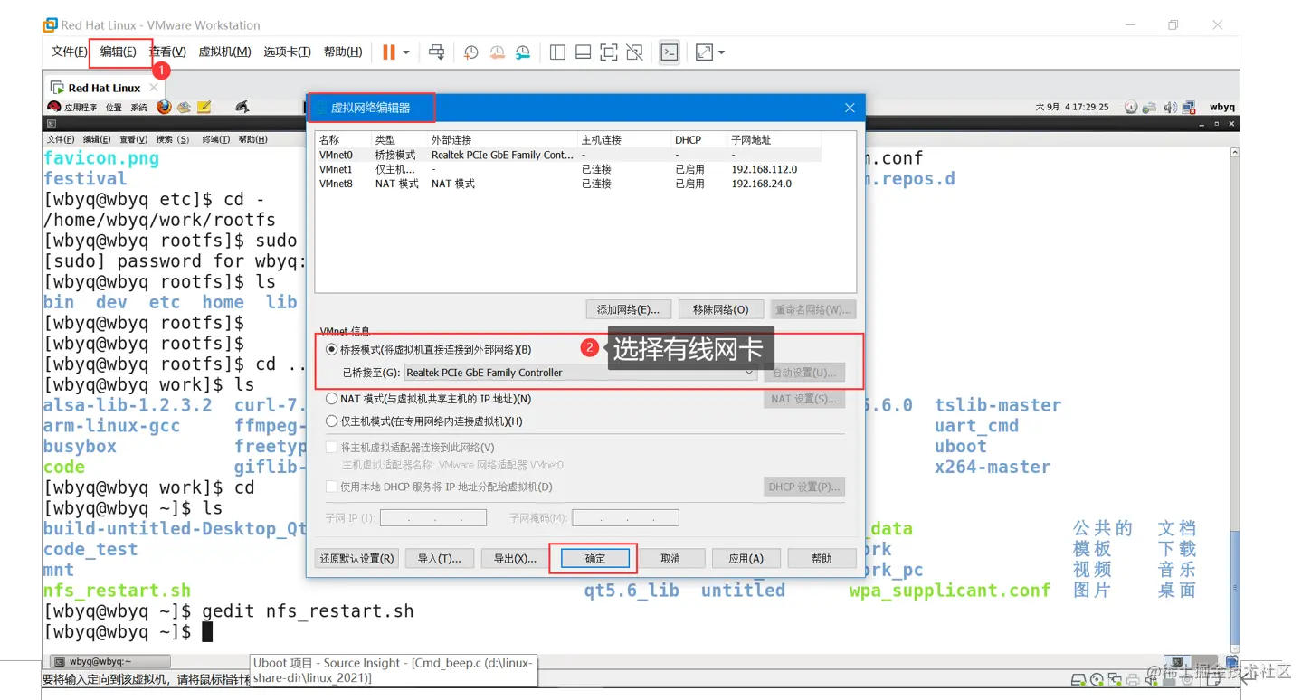
Task: Click the 取消 button
Action: coord(670,559)
